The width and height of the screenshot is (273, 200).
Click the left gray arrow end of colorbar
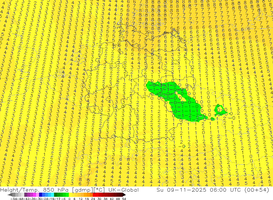point(10,195)
